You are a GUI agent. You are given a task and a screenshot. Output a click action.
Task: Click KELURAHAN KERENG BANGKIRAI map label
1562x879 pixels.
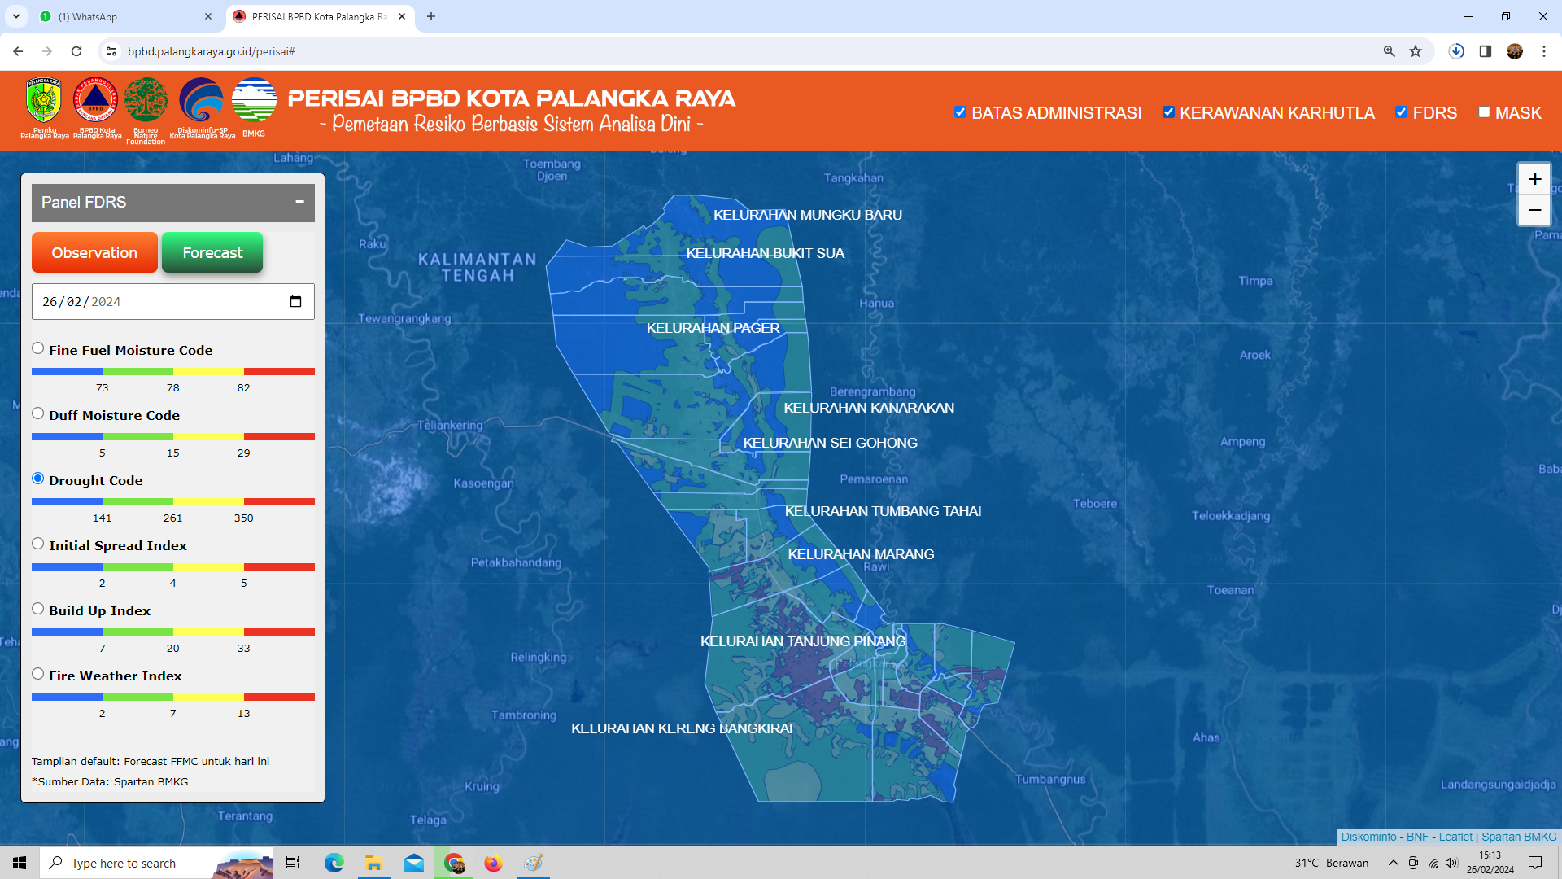(682, 728)
